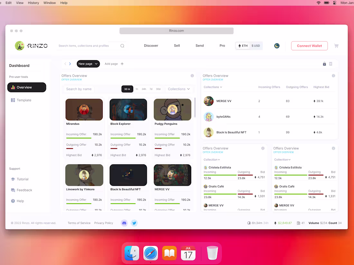Image resolution: width=354 pixels, height=265 pixels.
Task: Open Calendar from the dock
Action: 188,253
